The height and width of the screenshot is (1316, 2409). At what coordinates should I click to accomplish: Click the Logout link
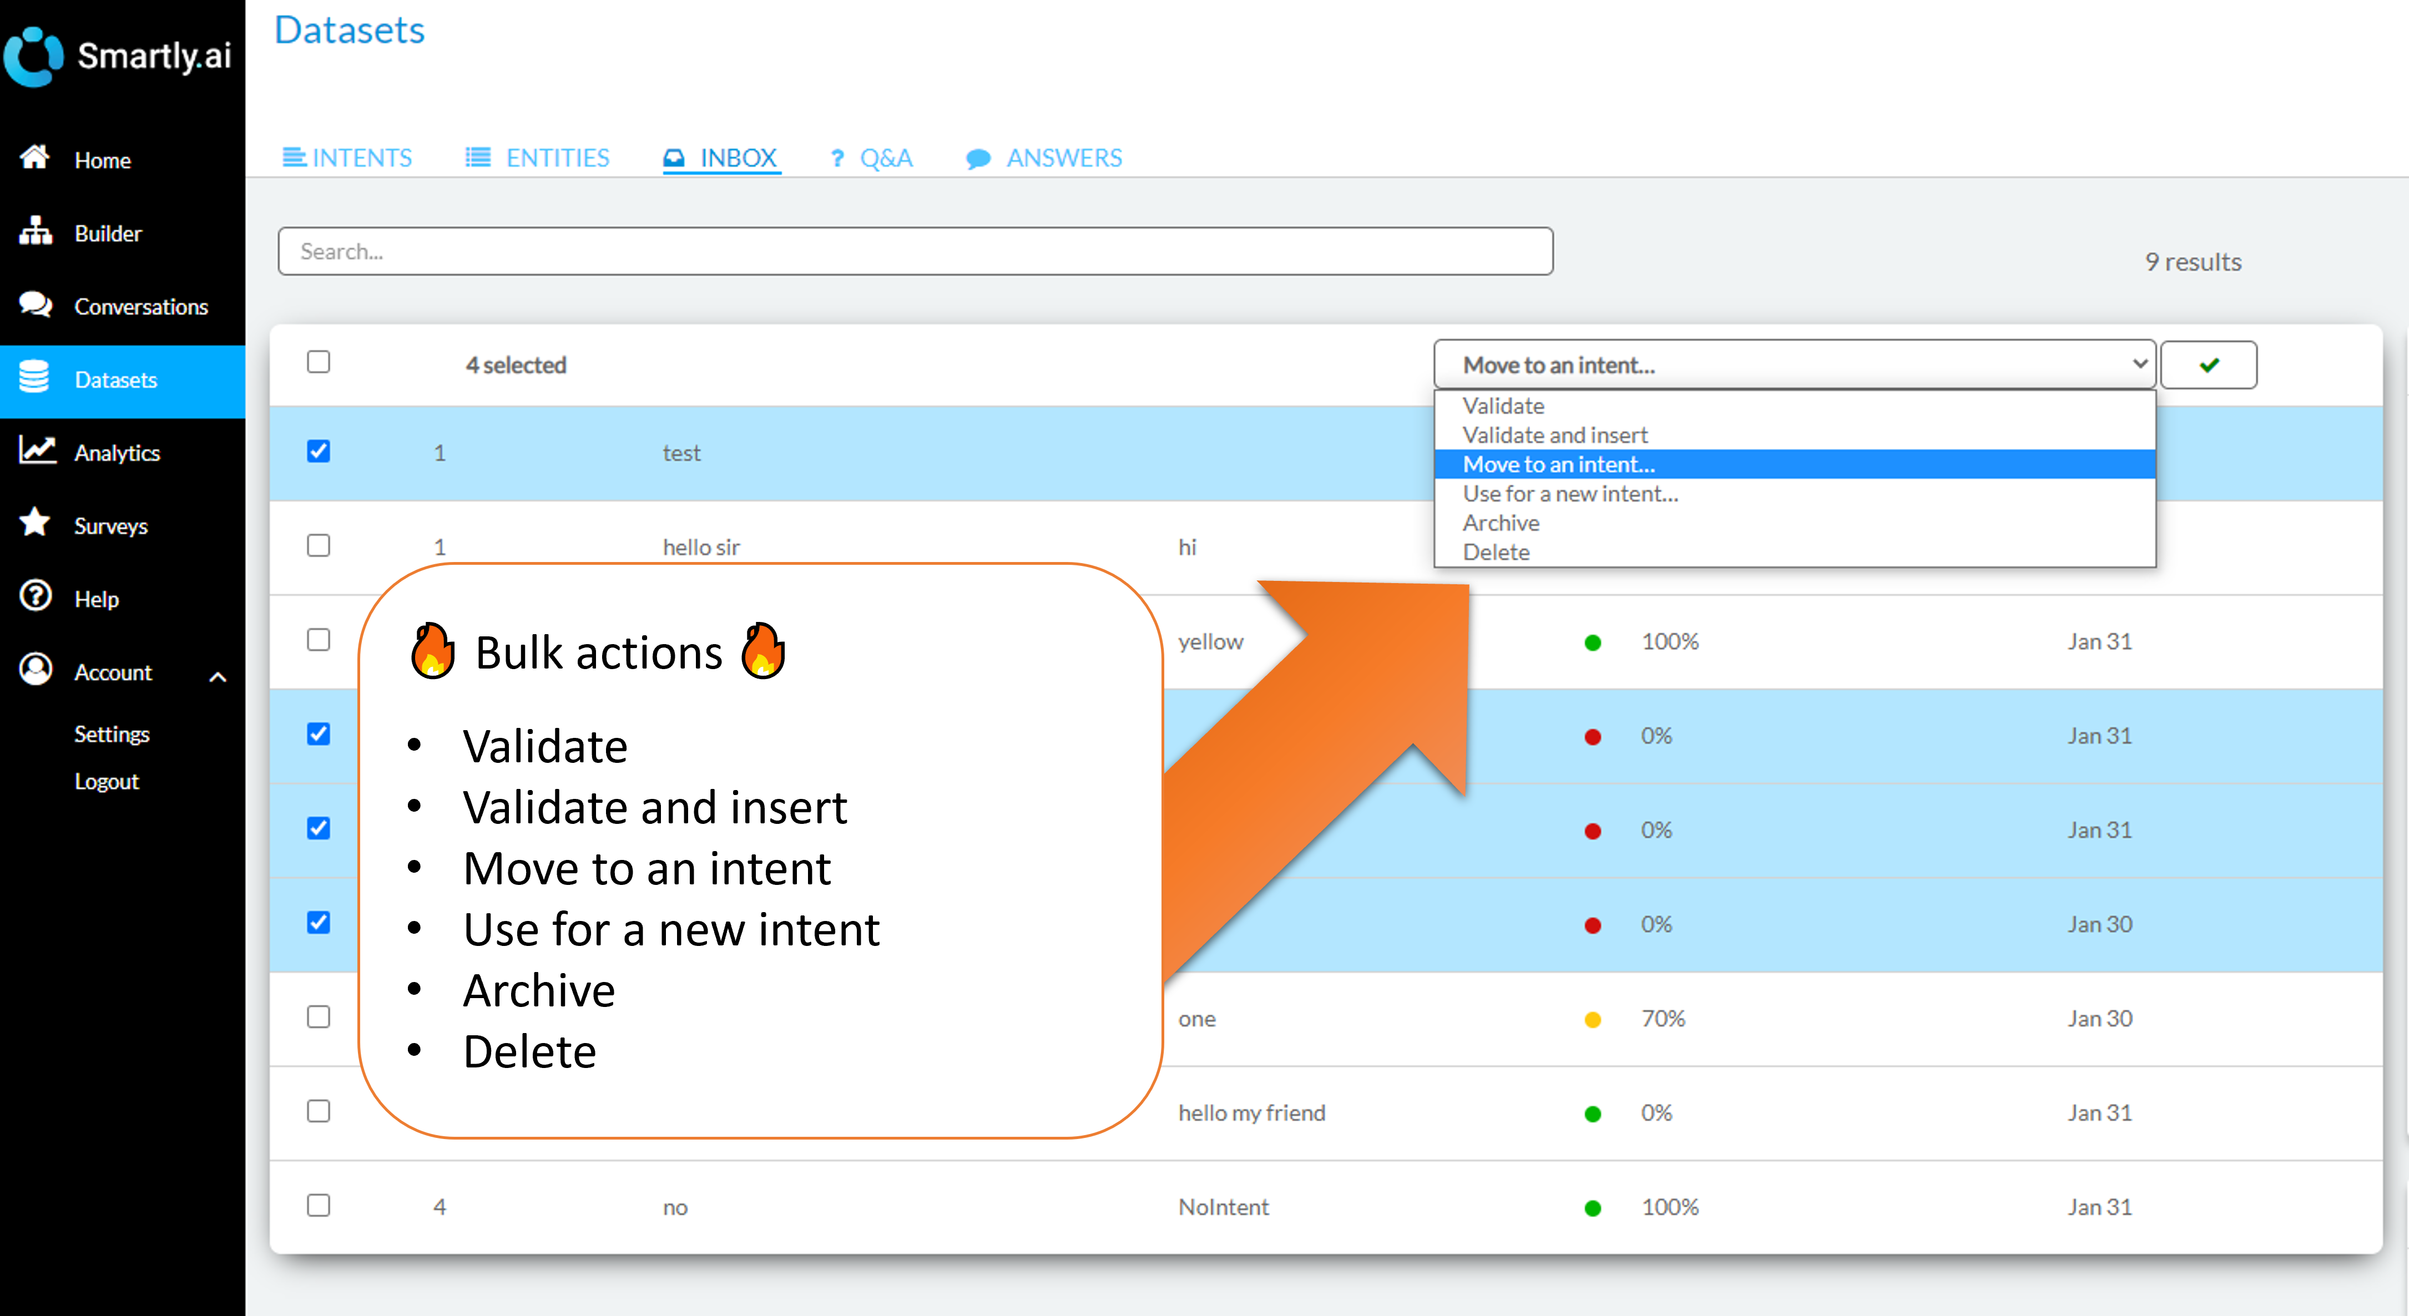coord(107,781)
